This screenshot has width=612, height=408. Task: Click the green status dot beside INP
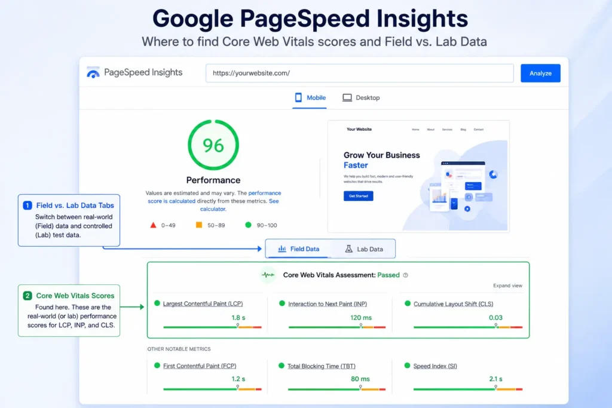pos(282,303)
